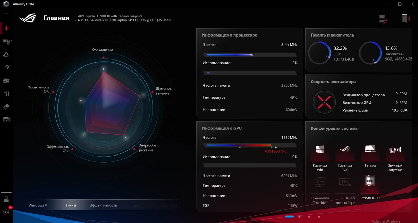The width and height of the screenshot is (418, 223).
Task: Click the TGP value 115W
Action: [x=293, y=206]
